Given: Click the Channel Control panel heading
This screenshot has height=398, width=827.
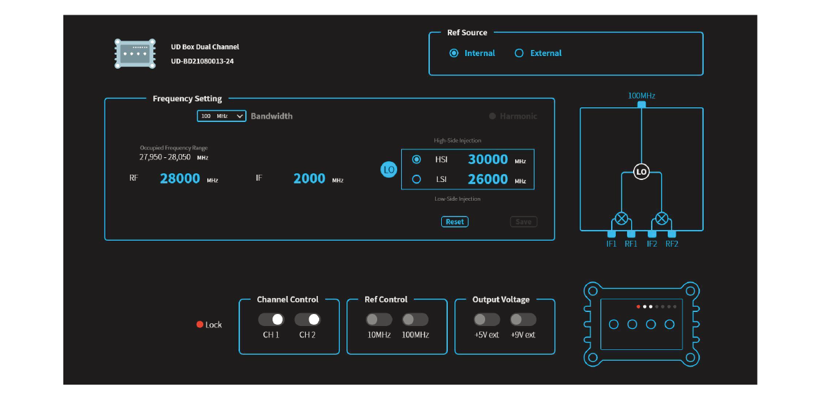Looking at the screenshot, I should [288, 299].
